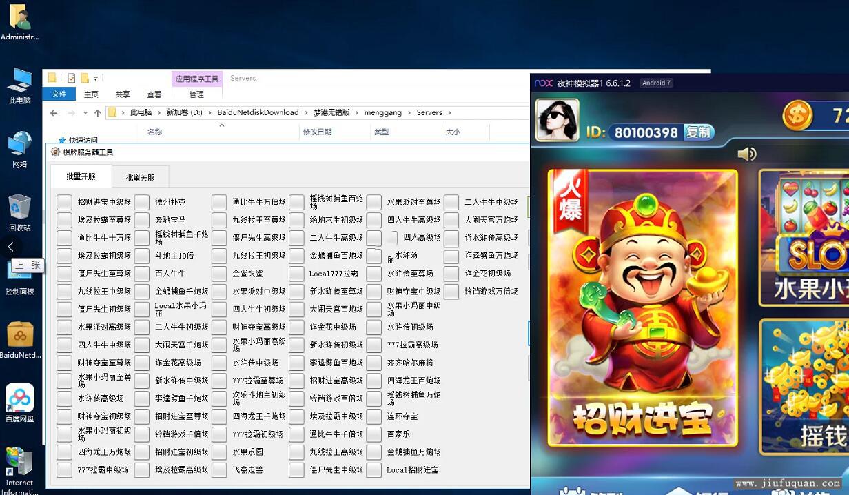This screenshot has height=495, width=849.
Task: Sort by the 修改日期 column header
Action: [317, 132]
